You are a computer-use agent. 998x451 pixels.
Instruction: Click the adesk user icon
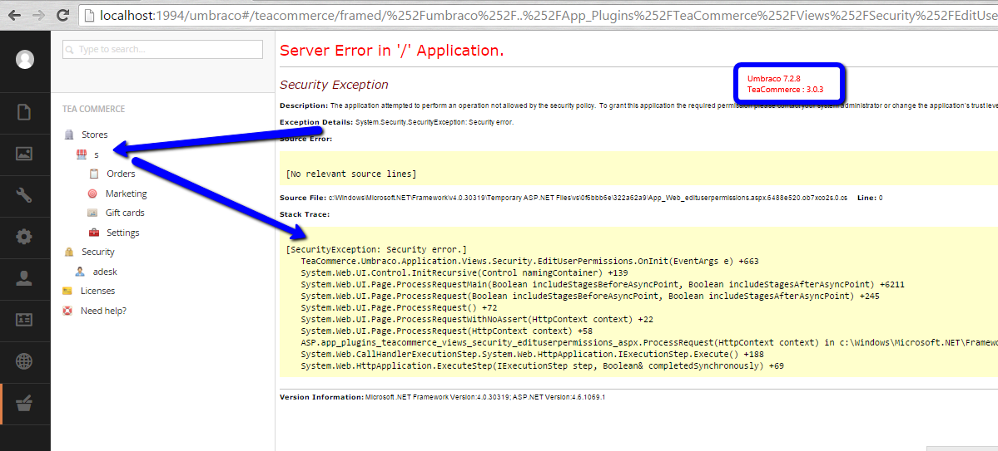(80, 272)
